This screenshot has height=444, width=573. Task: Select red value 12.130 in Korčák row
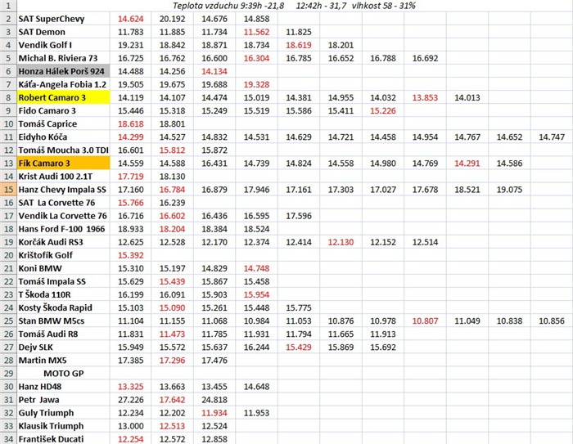tap(341, 243)
